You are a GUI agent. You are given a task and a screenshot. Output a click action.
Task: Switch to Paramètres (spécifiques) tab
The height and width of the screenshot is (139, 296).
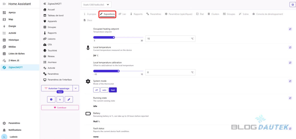pos(179,14)
